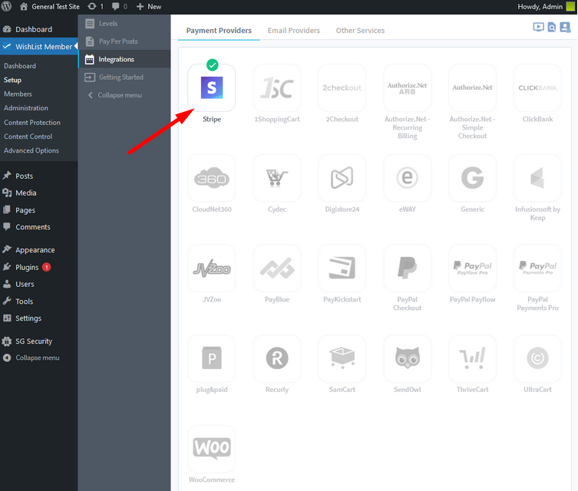Open Authorize.Net Recurring Billing integration
This screenshot has width=578, height=491.
coord(408,88)
